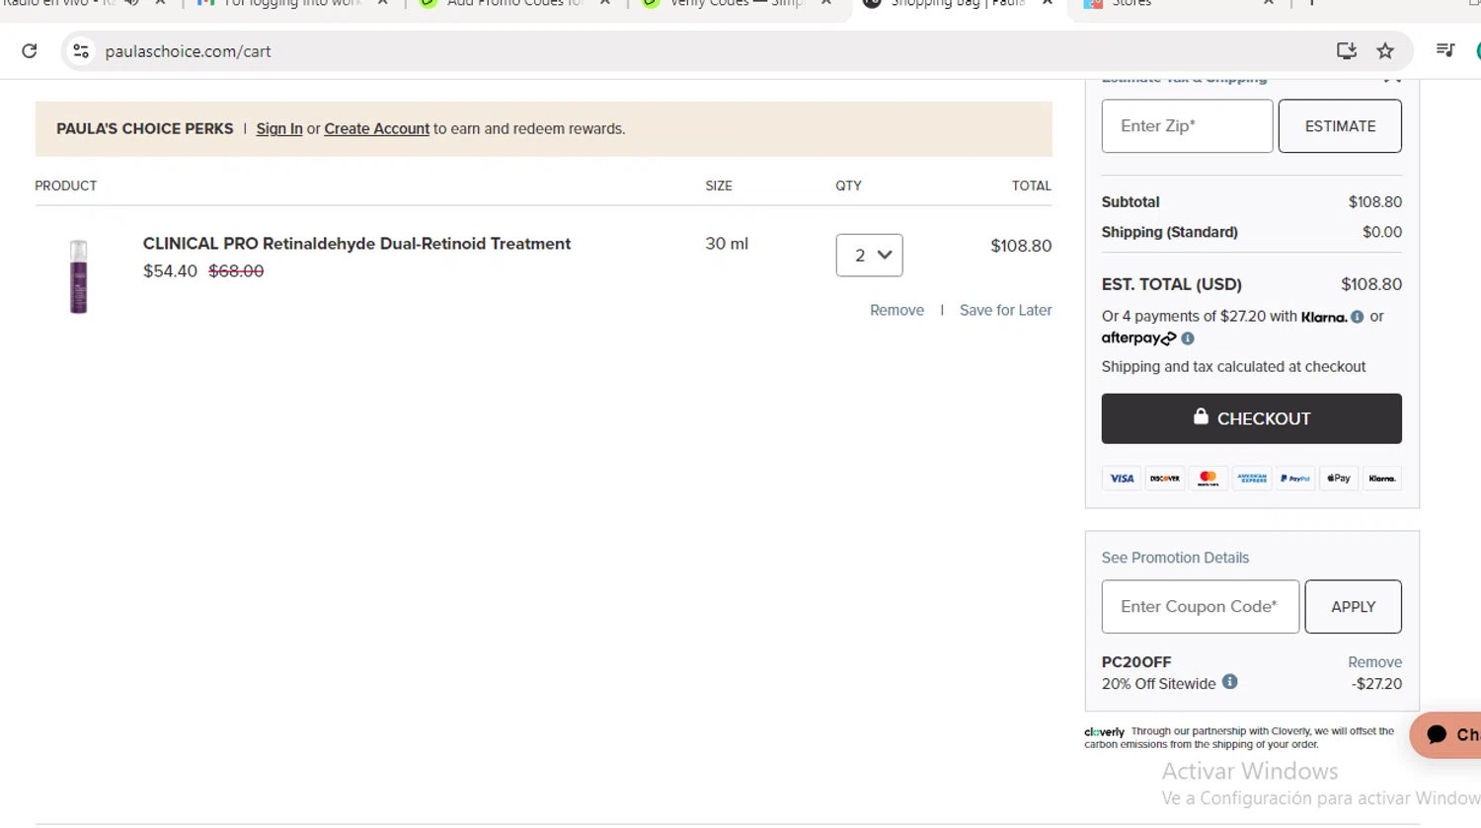The image size is (1481, 828).
Task: Open CLINICAL PRO Retinaldehyde product title
Action: pyautogui.click(x=356, y=244)
